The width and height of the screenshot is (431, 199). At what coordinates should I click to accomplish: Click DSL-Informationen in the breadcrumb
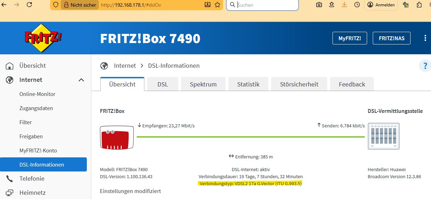click(174, 66)
